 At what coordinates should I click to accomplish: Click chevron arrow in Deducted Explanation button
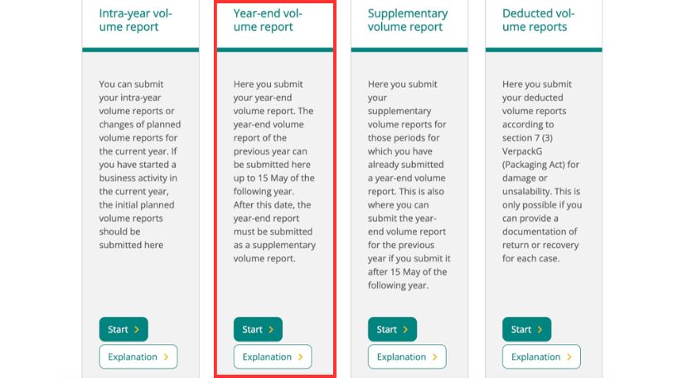(x=569, y=357)
